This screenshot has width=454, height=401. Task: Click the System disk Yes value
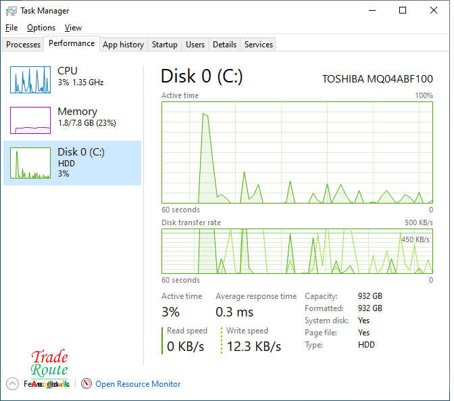tap(363, 321)
